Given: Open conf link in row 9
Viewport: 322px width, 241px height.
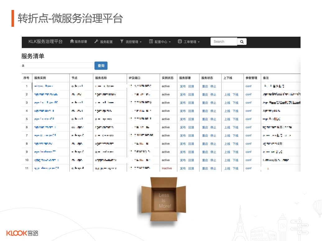Looking at the screenshot, I should (248, 152).
